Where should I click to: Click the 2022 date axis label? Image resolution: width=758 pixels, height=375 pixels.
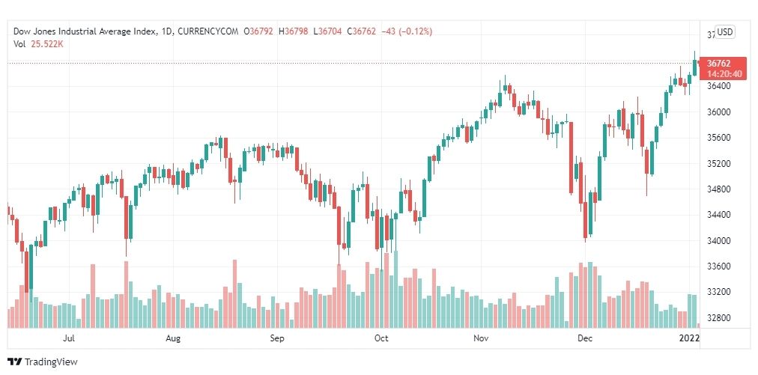689,338
